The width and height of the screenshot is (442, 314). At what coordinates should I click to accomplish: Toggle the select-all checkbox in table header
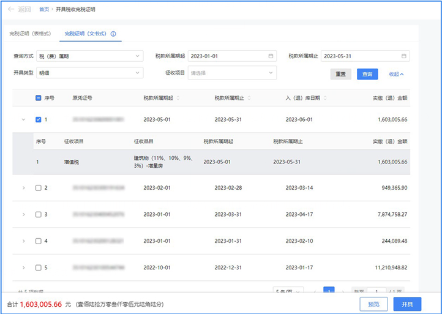click(39, 98)
